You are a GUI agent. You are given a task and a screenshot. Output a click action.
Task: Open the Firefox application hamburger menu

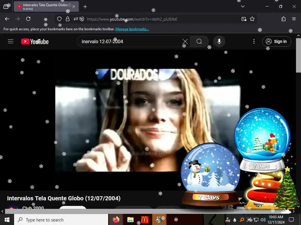point(294,19)
